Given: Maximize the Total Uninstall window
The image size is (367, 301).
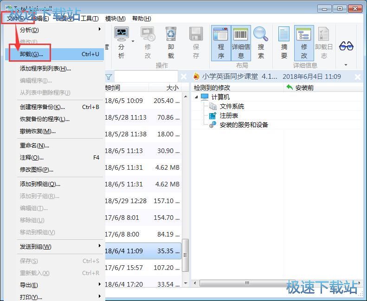Looking at the screenshot, I should [340, 9].
